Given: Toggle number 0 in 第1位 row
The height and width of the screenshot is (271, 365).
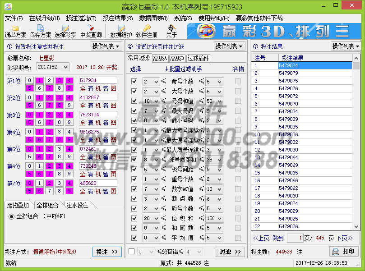Looking at the screenshot, I should [30, 80].
